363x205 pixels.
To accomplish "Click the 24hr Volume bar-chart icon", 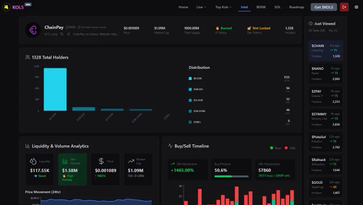I will 65,161.
